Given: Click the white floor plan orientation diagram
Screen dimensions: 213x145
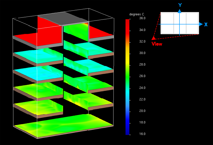Looking at the screenshot, I should click(x=180, y=23).
